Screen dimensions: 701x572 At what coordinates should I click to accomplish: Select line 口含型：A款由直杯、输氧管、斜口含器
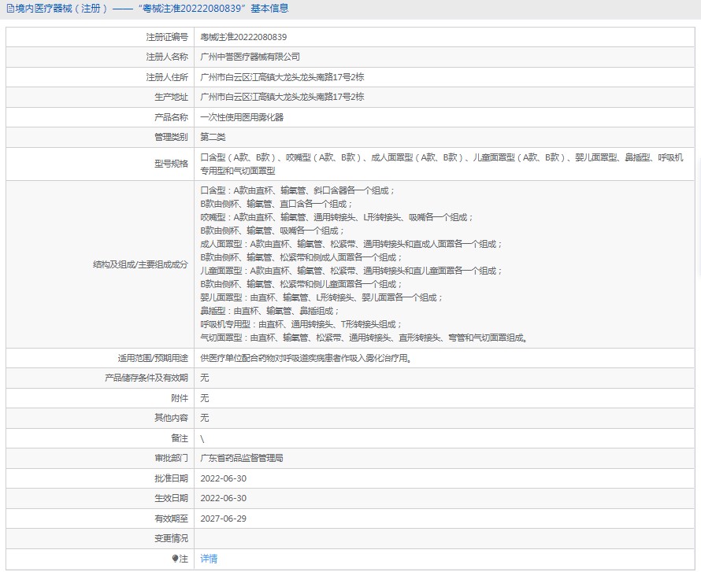tap(297, 190)
